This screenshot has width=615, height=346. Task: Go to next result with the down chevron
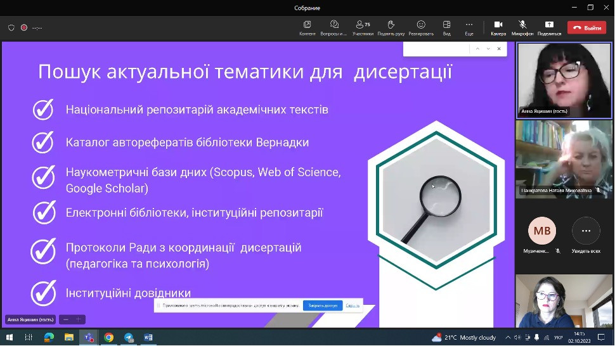tap(488, 49)
